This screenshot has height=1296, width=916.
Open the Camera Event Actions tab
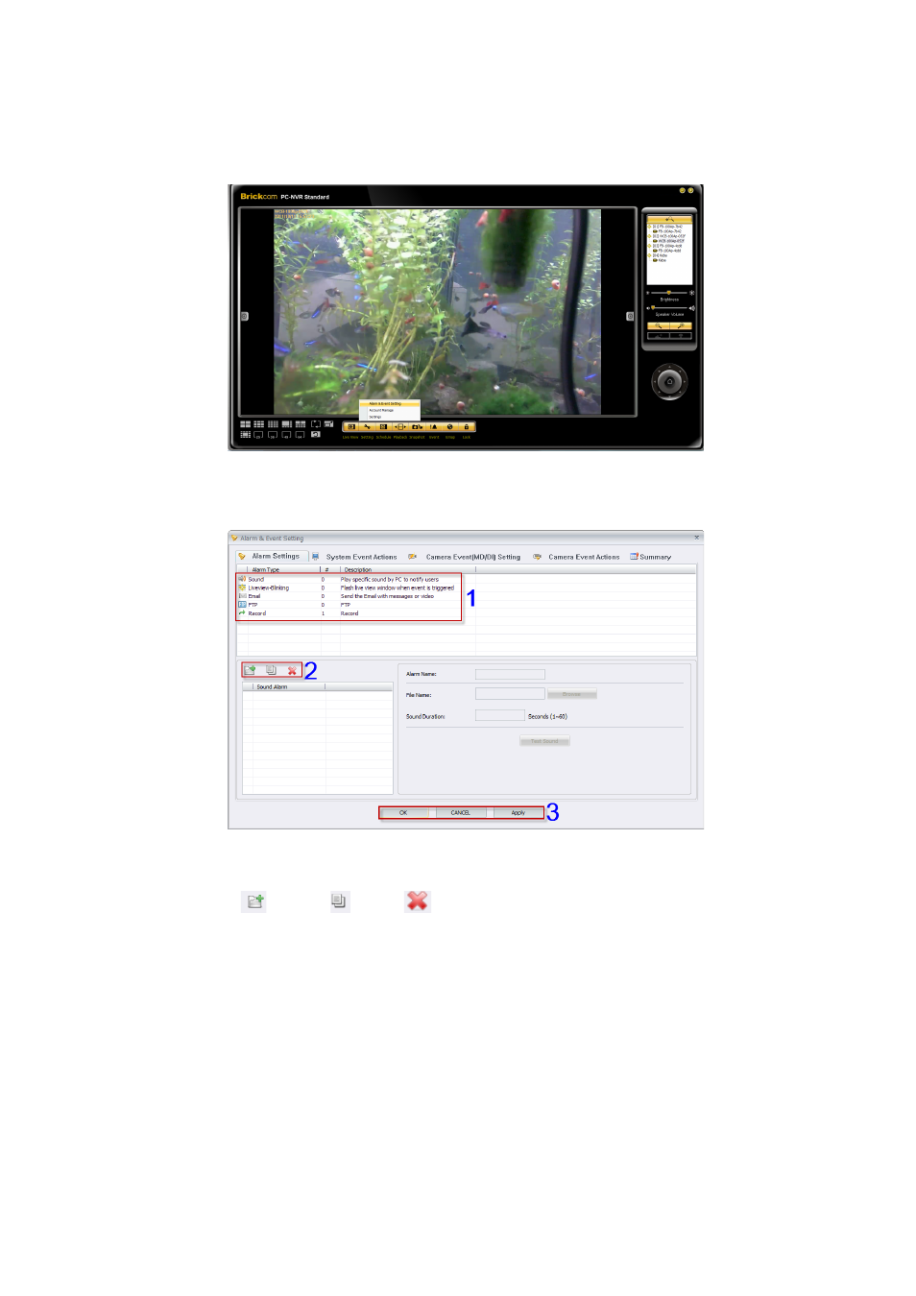(x=584, y=557)
